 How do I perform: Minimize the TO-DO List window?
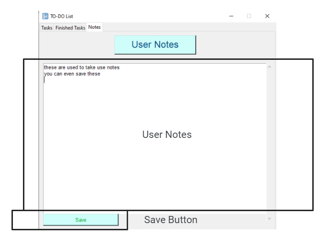point(231,16)
